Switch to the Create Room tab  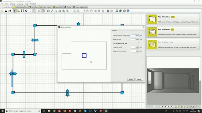point(6,7)
